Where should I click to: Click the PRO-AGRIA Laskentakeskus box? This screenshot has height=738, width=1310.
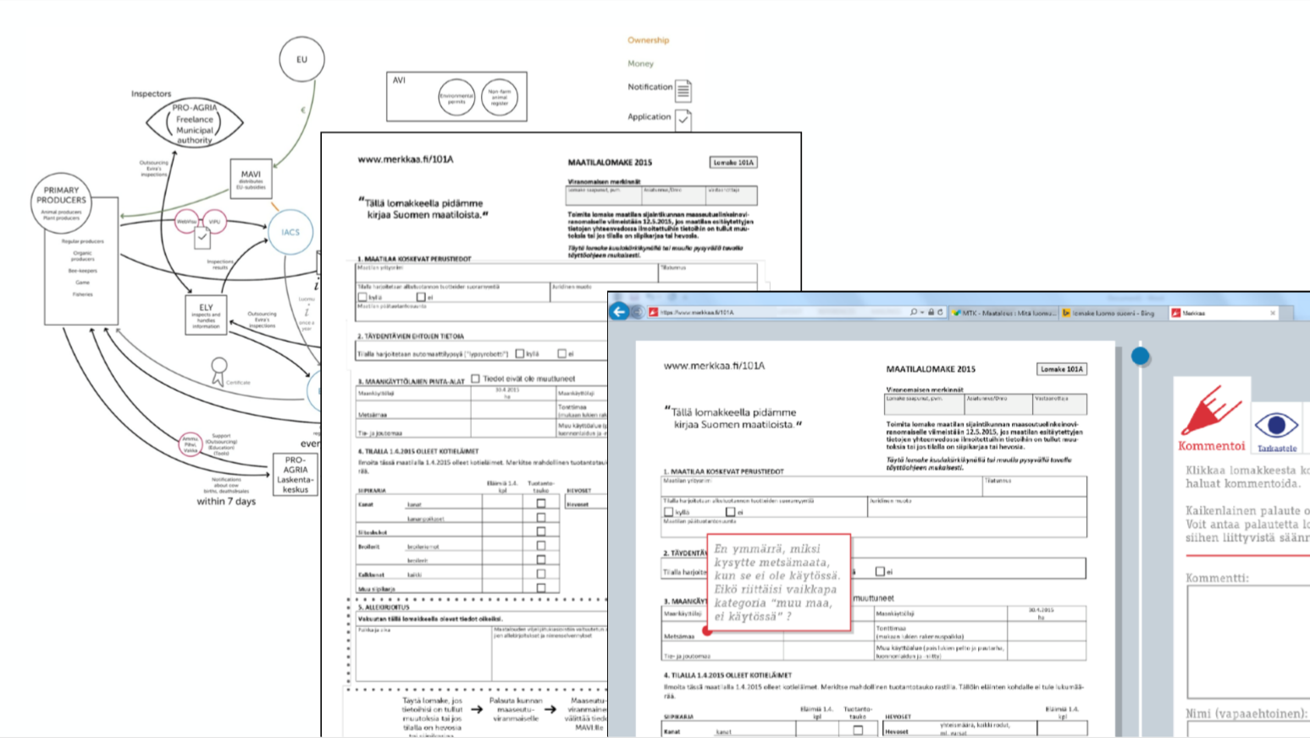click(x=296, y=475)
